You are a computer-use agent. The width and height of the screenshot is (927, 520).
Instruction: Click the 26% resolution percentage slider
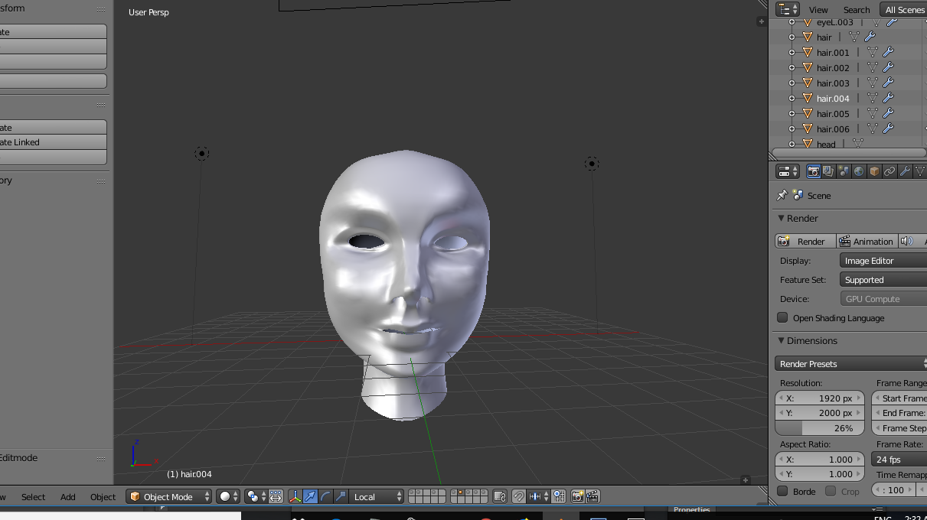pyautogui.click(x=820, y=428)
